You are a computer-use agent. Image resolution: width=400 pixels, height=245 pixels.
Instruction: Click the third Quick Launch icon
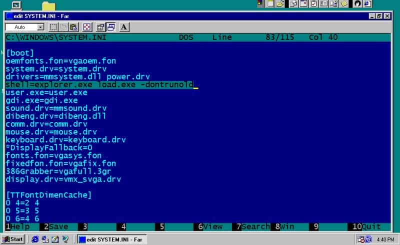click(55, 239)
